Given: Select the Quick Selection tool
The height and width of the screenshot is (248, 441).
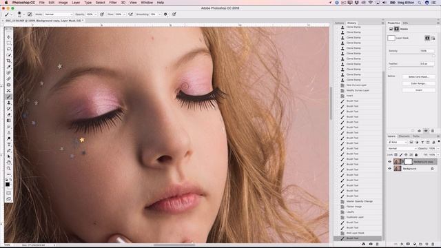Looking at the screenshot, I should (x=9, y=55).
